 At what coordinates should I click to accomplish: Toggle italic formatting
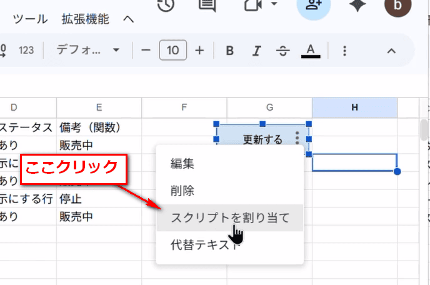click(256, 51)
